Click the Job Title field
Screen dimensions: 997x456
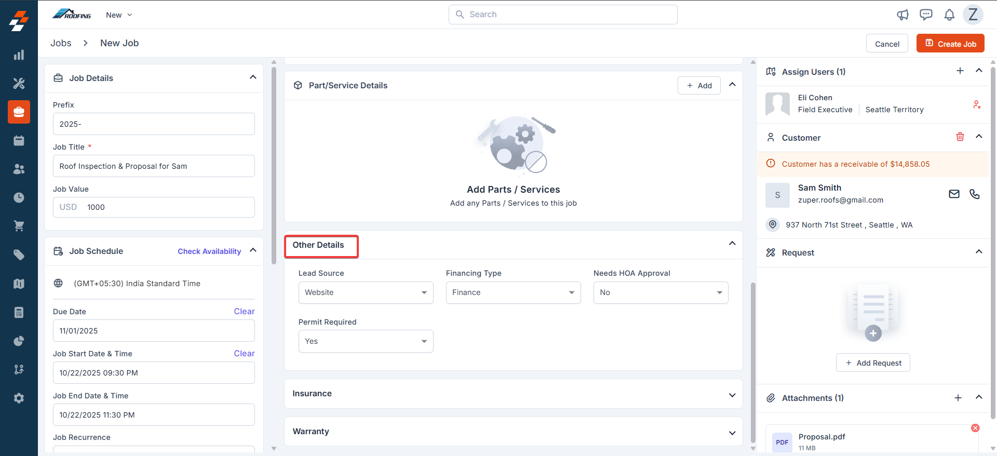(154, 166)
